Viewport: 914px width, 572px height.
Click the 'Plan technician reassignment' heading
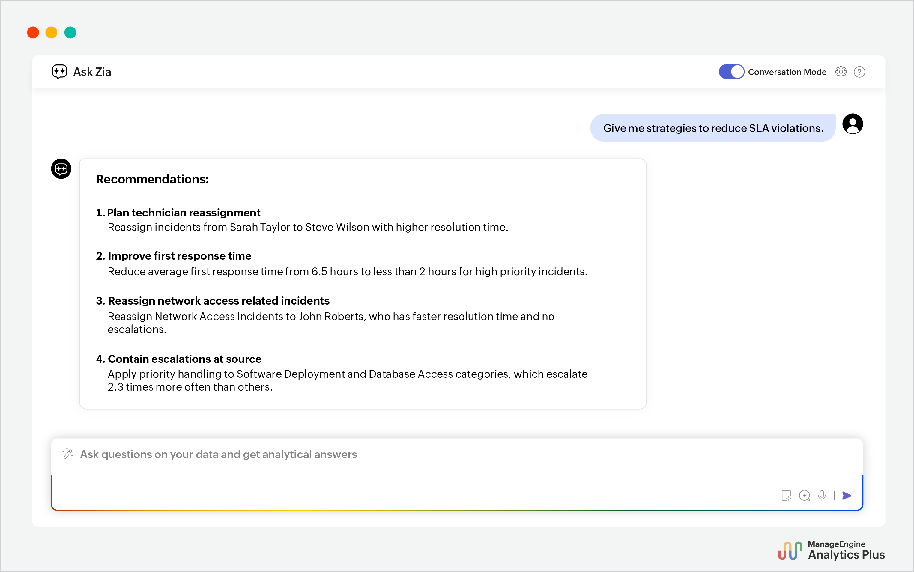(184, 213)
